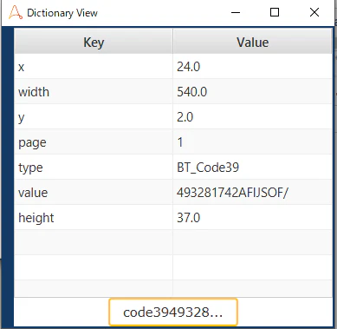Select the 'type' key cell
This screenshot has height=329, width=337.
[x=94, y=168]
